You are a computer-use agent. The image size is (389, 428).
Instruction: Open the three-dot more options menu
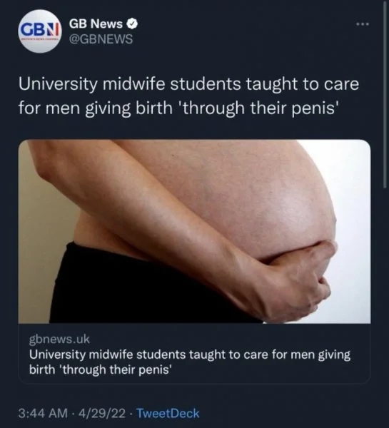[363, 24]
